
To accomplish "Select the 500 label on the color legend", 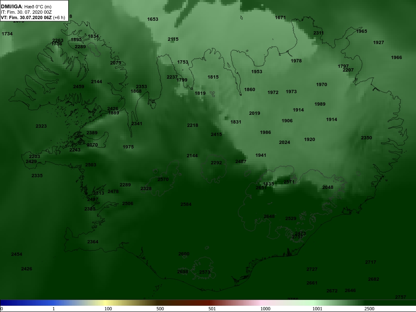I will [160, 309].
